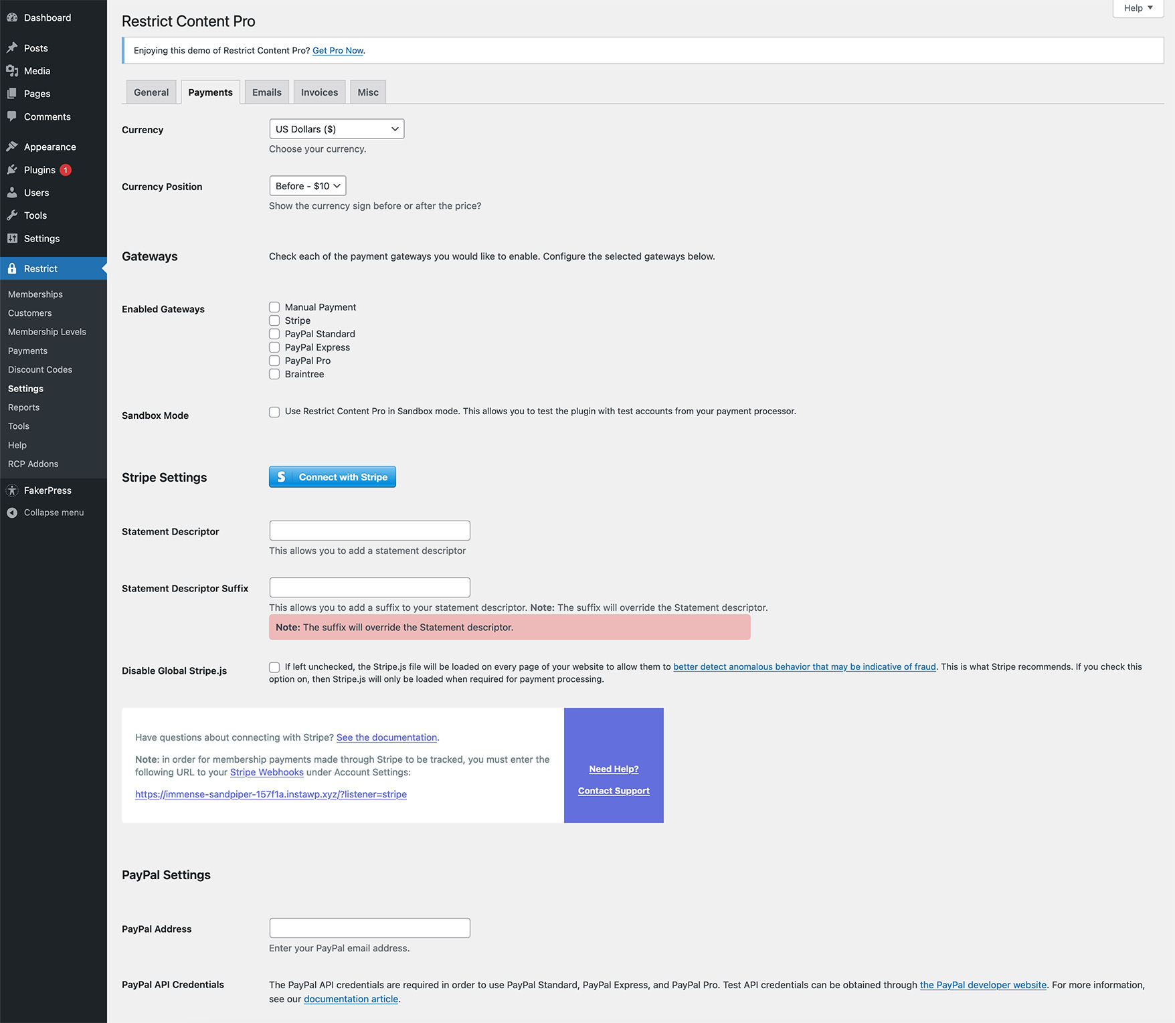Open the Invoices tab
This screenshot has width=1175, height=1023.
click(x=319, y=92)
